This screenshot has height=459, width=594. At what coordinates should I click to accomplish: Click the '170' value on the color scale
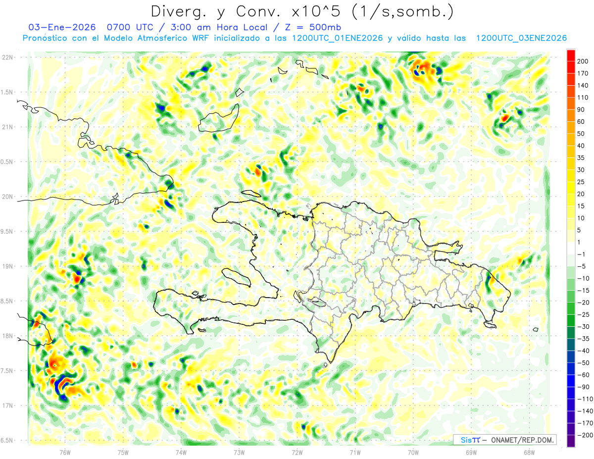tap(584, 73)
